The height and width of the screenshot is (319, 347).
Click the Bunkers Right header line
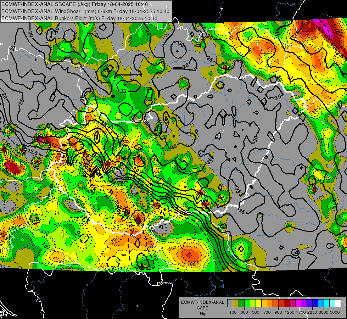(79, 18)
